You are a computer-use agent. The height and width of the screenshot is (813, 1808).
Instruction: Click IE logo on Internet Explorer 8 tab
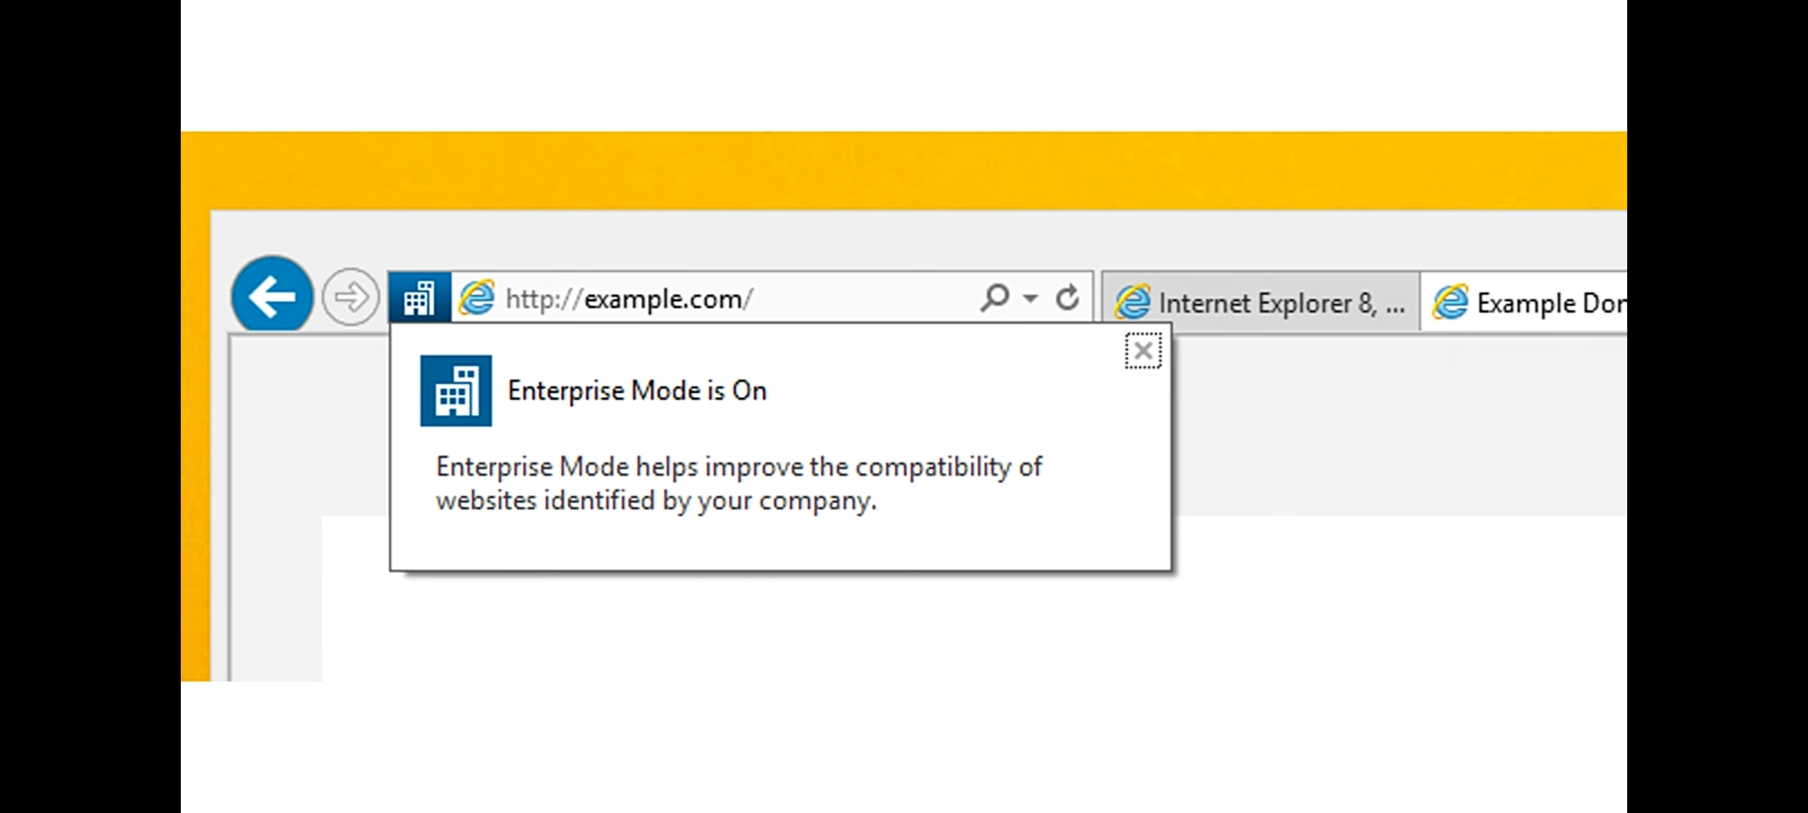[1132, 303]
